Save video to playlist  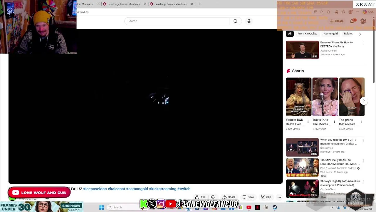[x=248, y=197]
